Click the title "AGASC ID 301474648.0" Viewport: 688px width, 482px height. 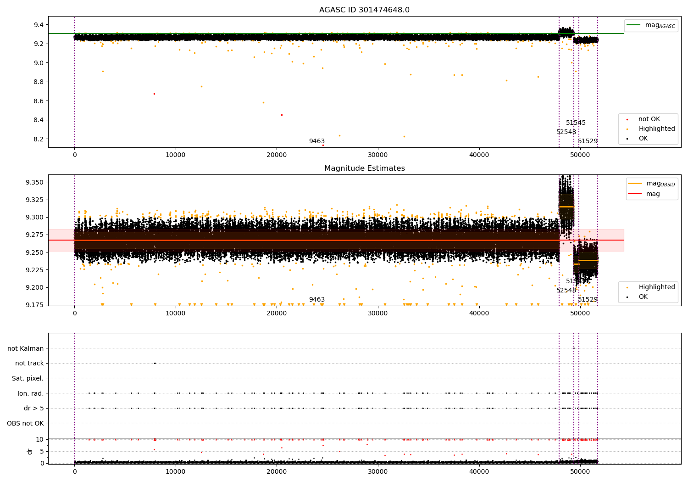364,10
